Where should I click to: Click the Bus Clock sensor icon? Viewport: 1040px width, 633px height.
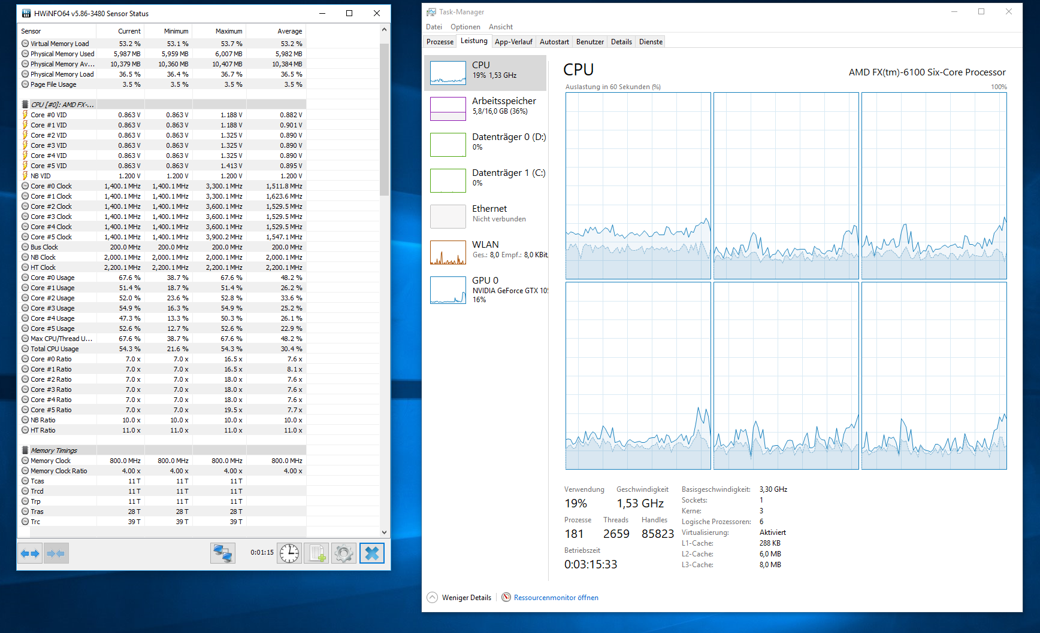click(25, 247)
